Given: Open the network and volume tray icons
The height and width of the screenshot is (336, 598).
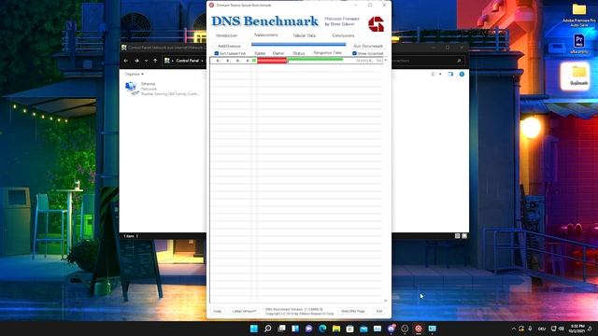Looking at the screenshot, I should 557,329.
